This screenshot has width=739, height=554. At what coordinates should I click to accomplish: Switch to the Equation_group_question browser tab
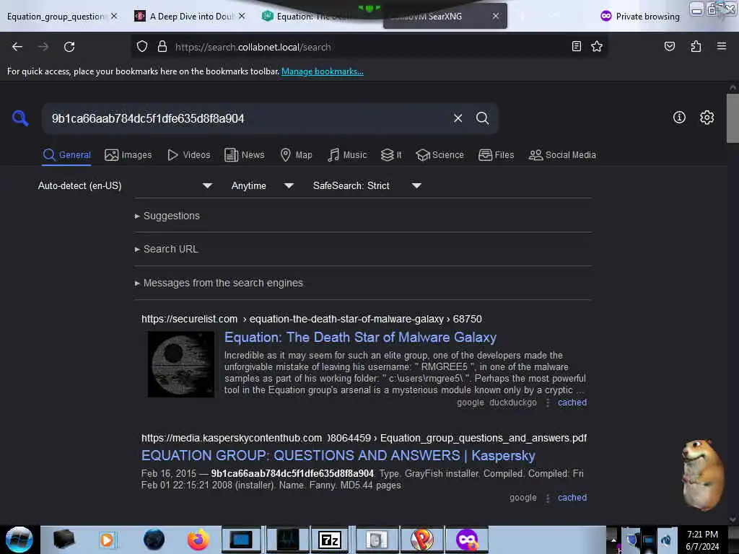[x=56, y=17]
